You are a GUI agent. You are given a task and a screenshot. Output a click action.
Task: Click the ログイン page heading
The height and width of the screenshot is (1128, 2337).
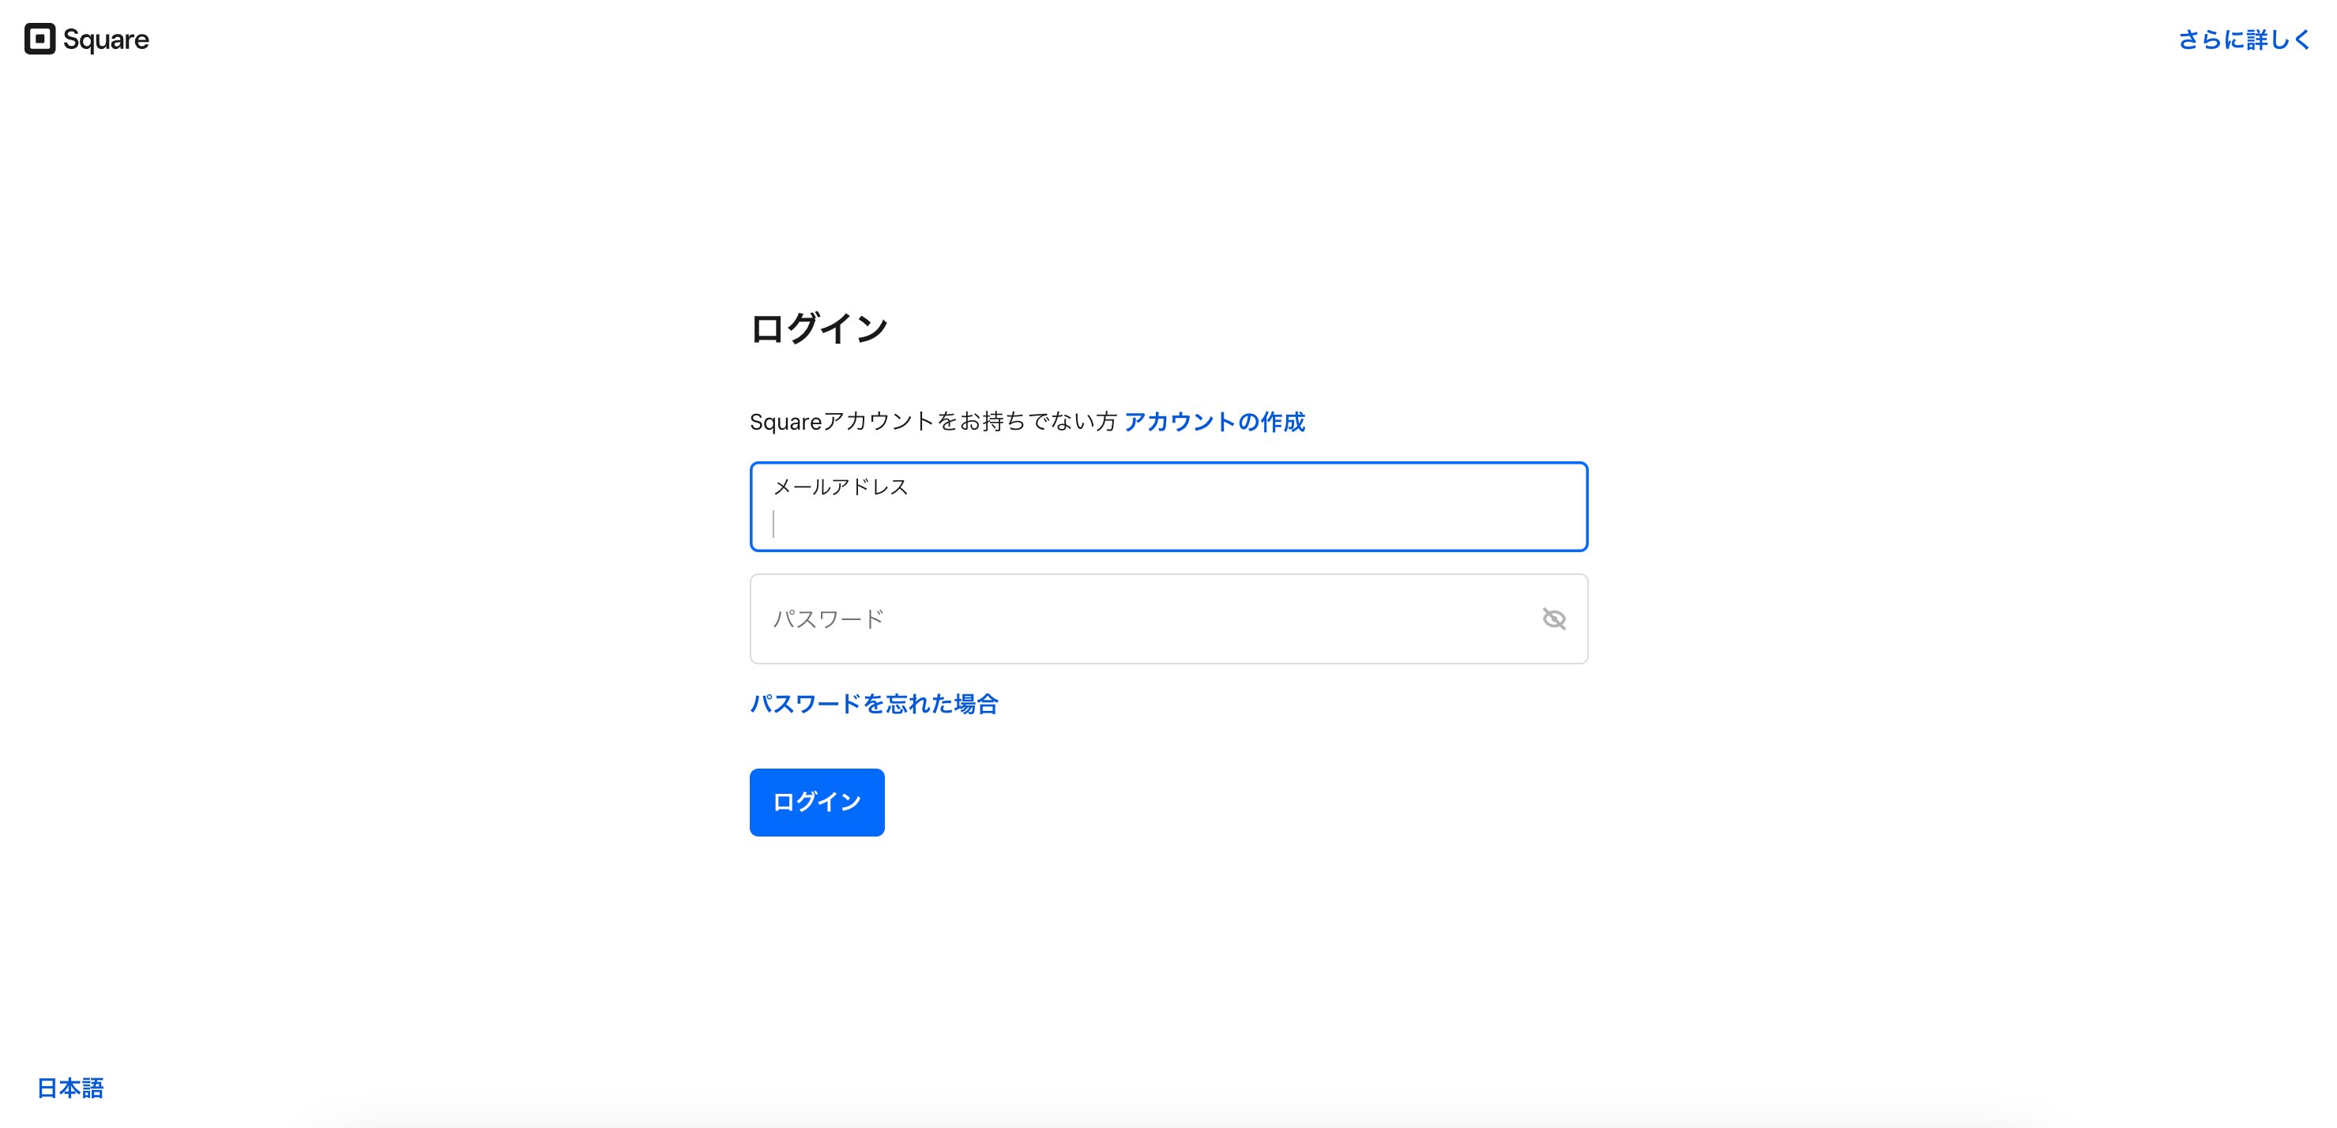click(x=819, y=326)
